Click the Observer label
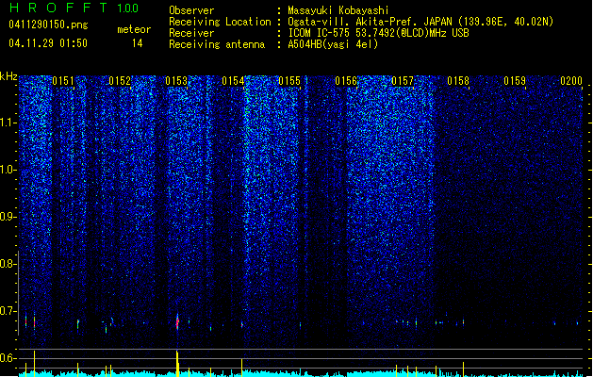Screen dimensions: 593x377 click(191, 10)
